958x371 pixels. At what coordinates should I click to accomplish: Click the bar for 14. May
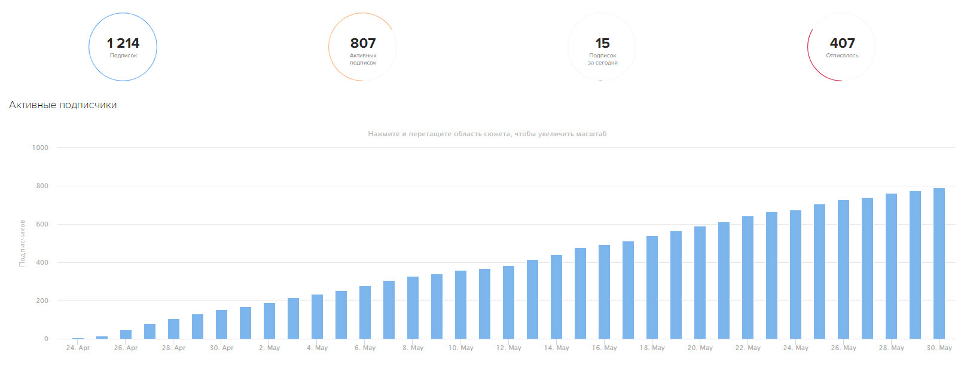click(556, 297)
